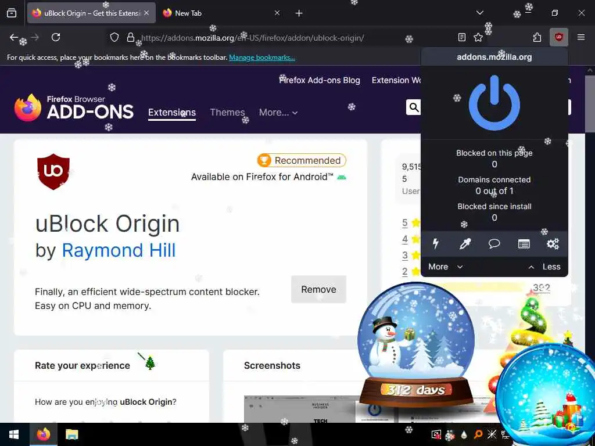Go forward with the forward arrow
The width and height of the screenshot is (595, 446).
pos(35,37)
